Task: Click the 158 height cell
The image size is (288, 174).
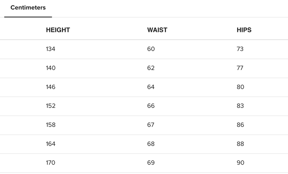Action: (51, 125)
